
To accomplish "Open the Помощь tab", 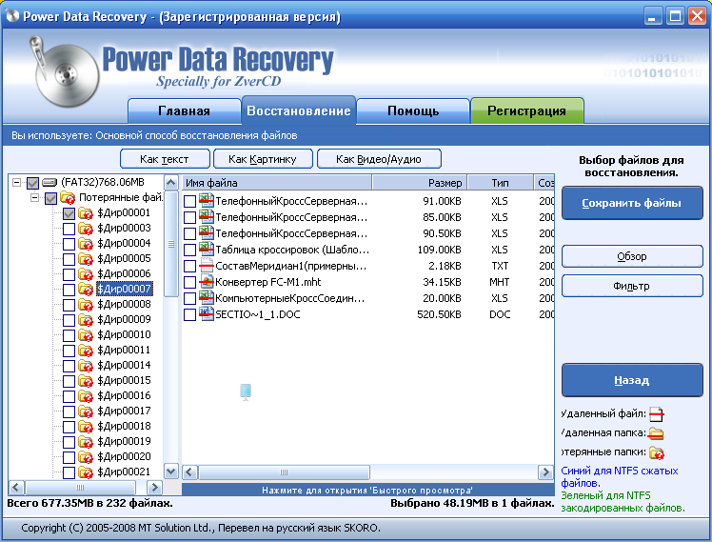I will 413,110.
